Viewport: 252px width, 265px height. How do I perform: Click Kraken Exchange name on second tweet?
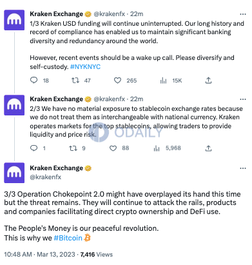(56, 99)
